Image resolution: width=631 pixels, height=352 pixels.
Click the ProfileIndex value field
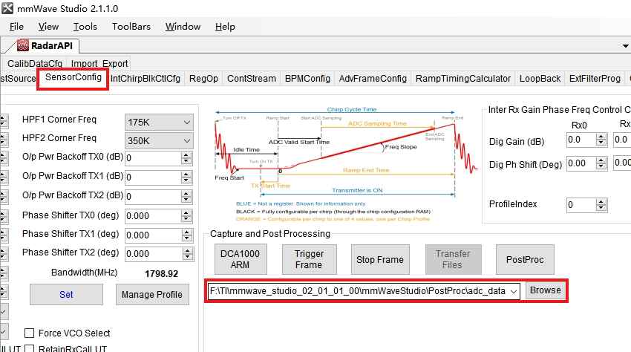pyautogui.click(x=581, y=205)
